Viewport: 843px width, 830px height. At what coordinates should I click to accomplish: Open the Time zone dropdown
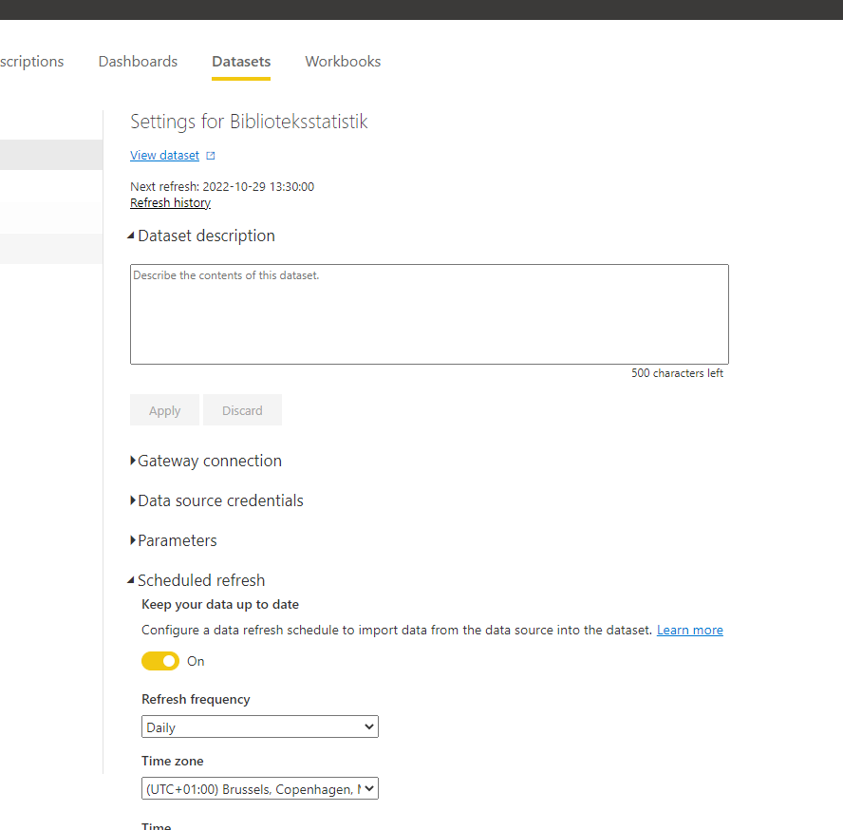[260, 788]
